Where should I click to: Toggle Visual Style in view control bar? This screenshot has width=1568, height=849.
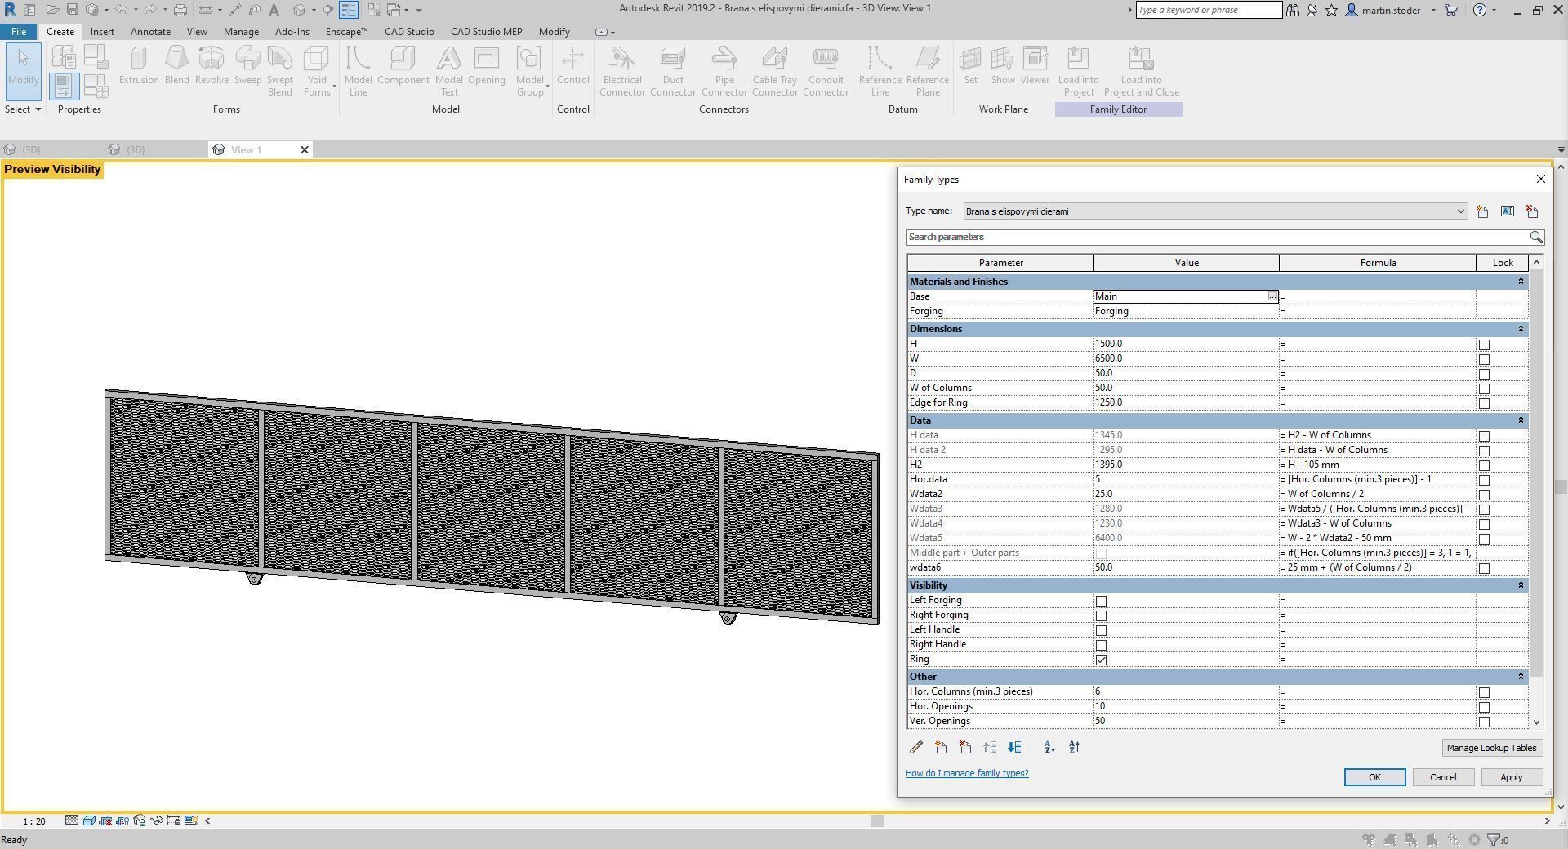(x=88, y=820)
